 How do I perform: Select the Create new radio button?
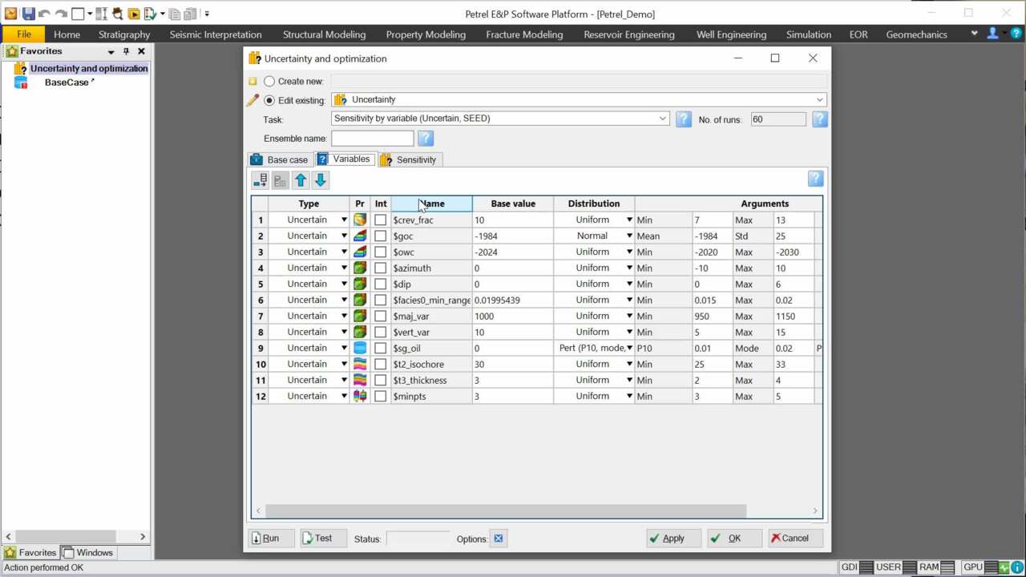(269, 81)
